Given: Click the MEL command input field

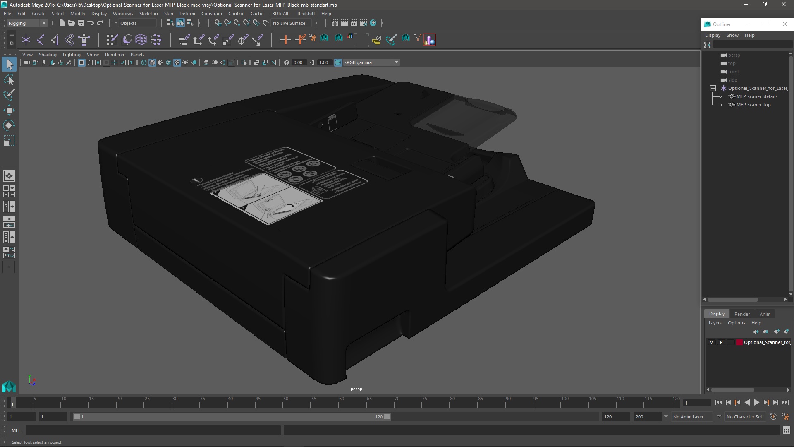Looking at the screenshot, I should (x=153, y=430).
